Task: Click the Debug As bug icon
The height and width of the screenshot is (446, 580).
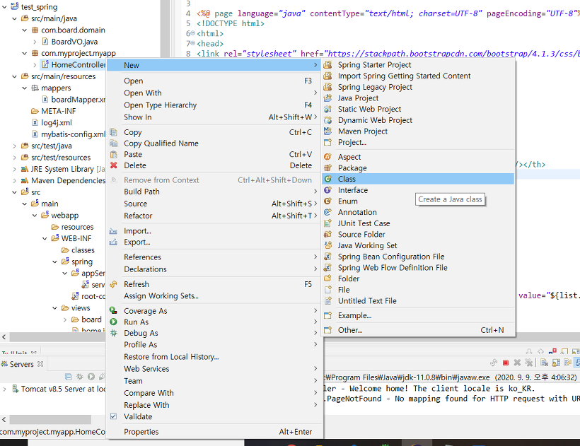Action: [114, 333]
